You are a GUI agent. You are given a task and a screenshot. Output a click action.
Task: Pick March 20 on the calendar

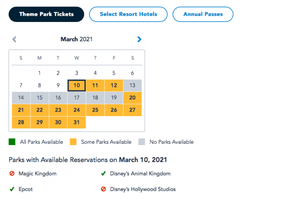[x=132, y=98]
